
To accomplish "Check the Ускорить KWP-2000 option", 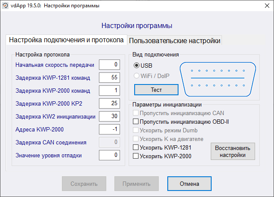I will (136, 156).
